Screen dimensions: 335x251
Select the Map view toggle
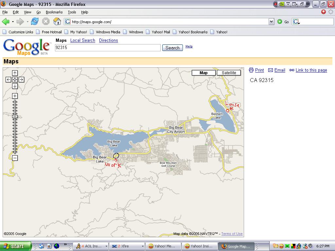click(x=203, y=73)
